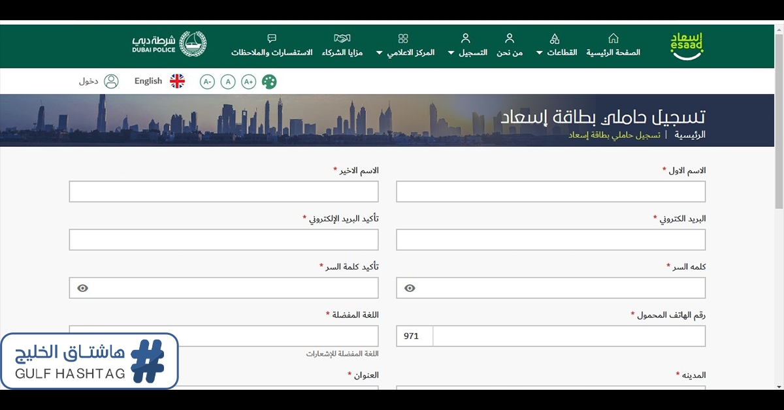This screenshot has height=410, width=784.
Task: Decrease font size with A- icon
Action: pos(207,82)
